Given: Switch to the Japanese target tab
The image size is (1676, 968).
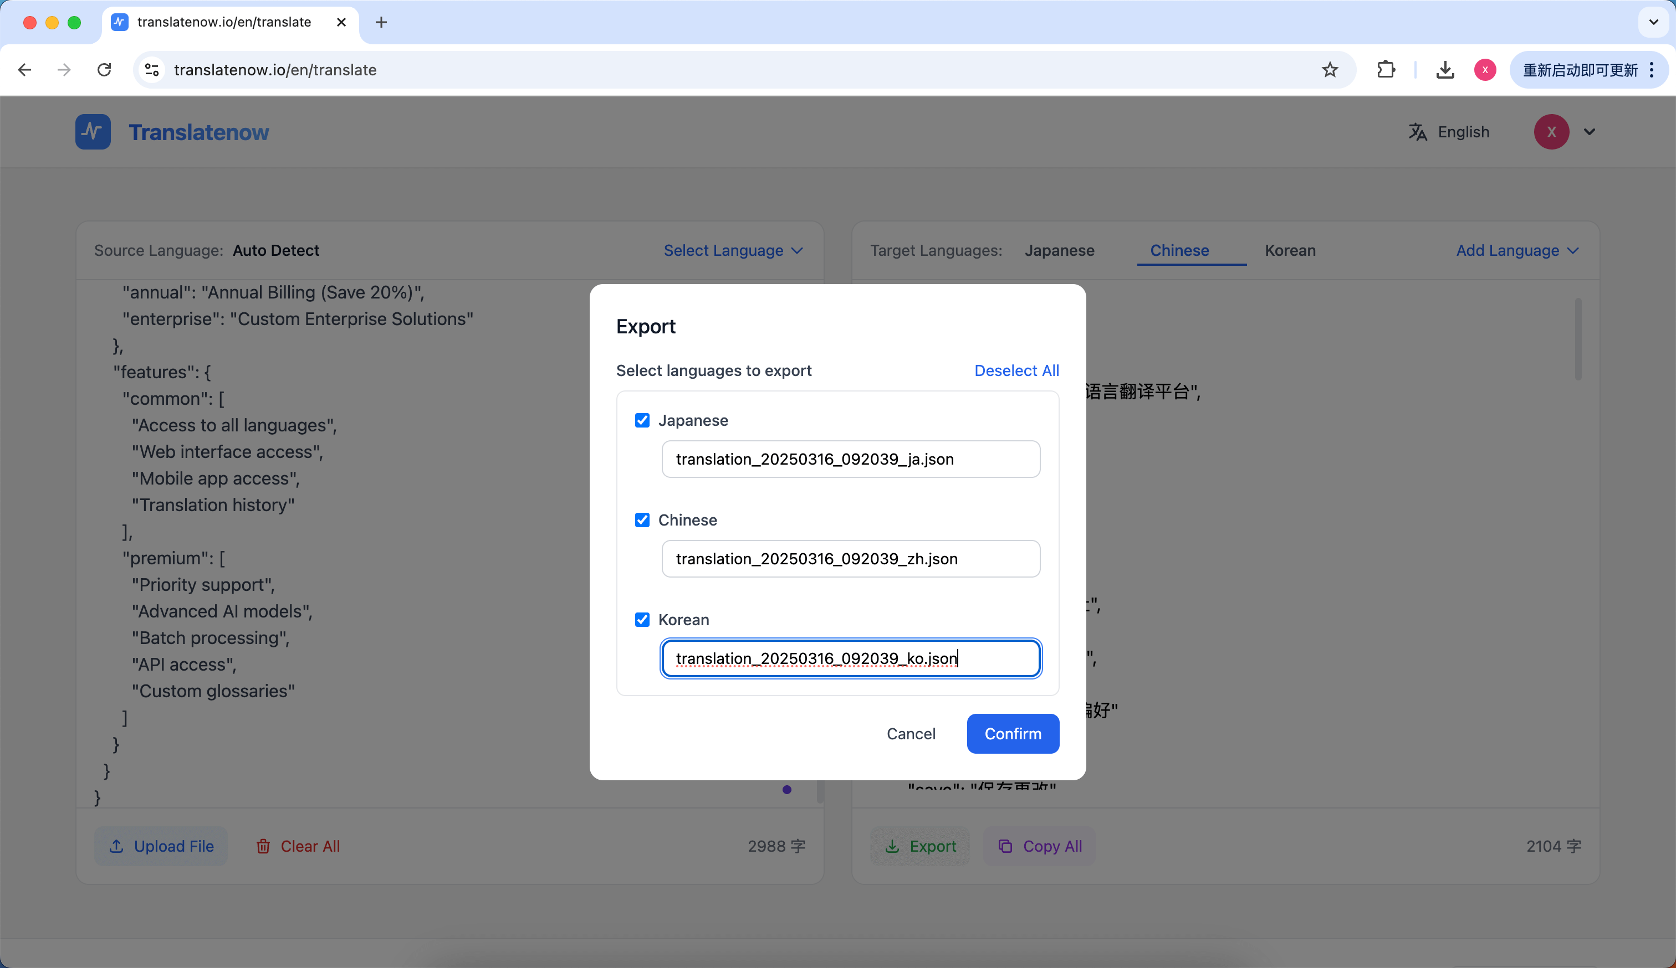Looking at the screenshot, I should (x=1060, y=250).
